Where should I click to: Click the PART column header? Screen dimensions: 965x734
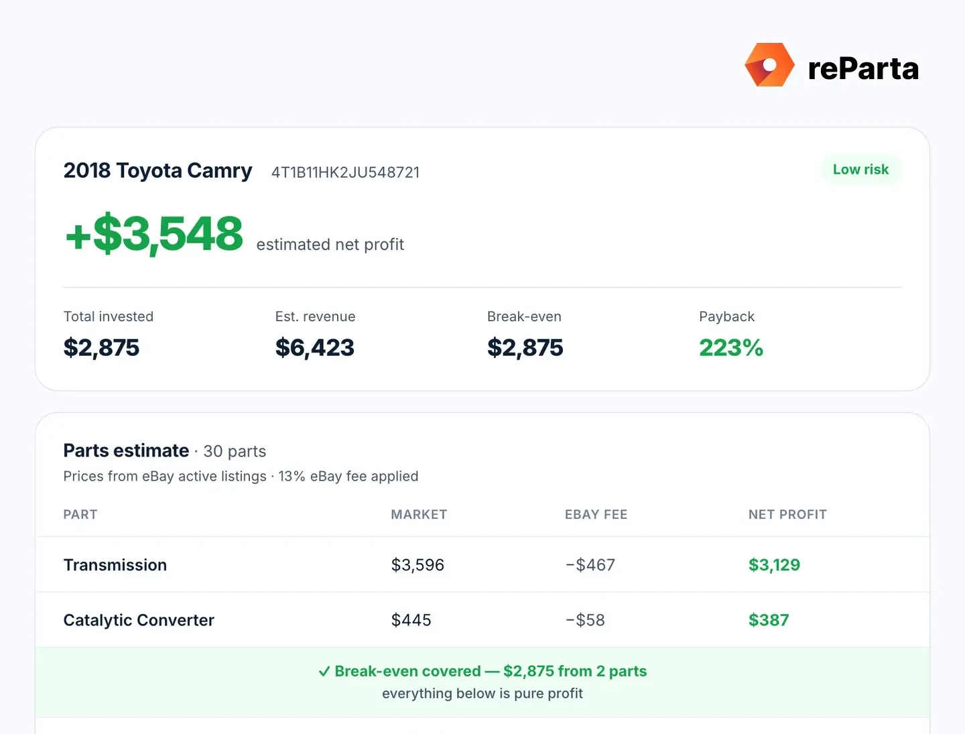pyautogui.click(x=80, y=514)
